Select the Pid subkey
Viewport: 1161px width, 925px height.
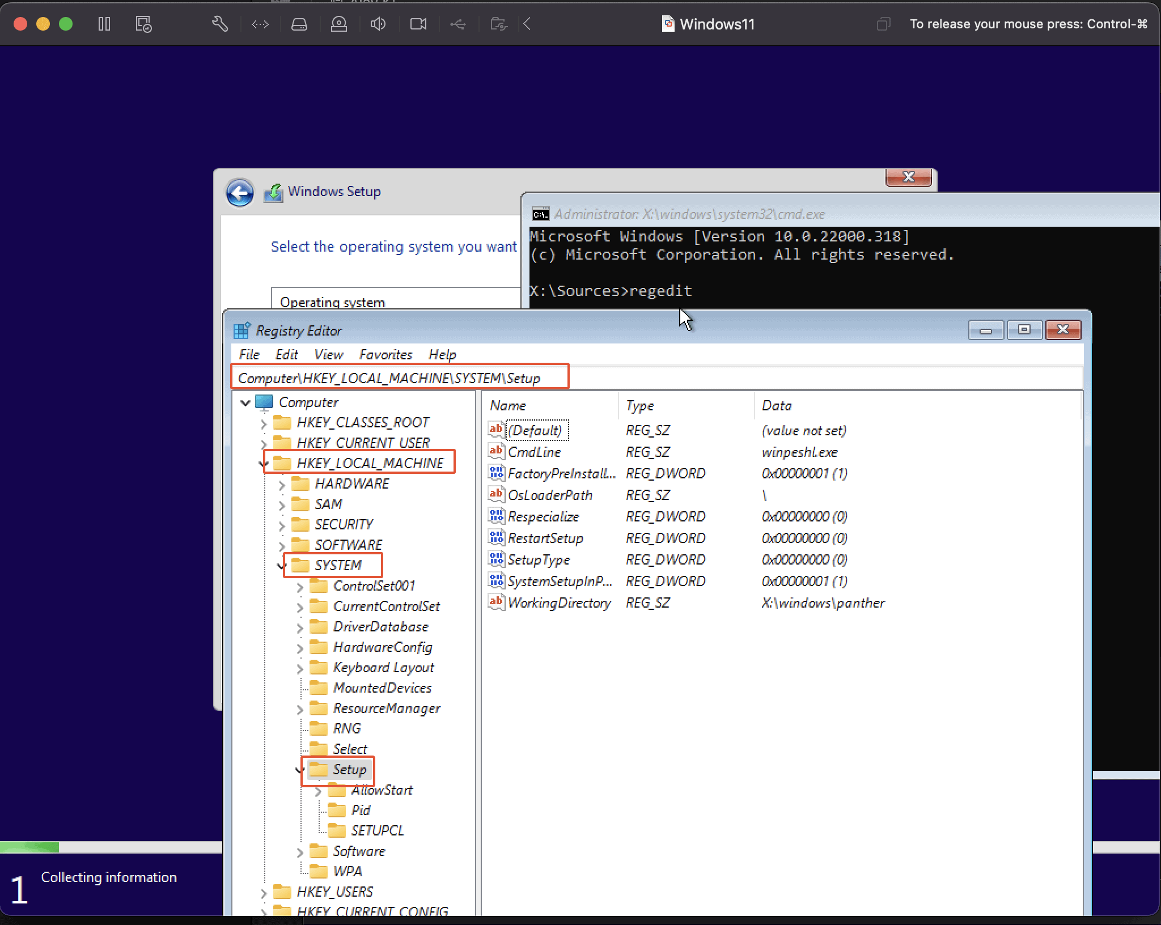tap(361, 811)
